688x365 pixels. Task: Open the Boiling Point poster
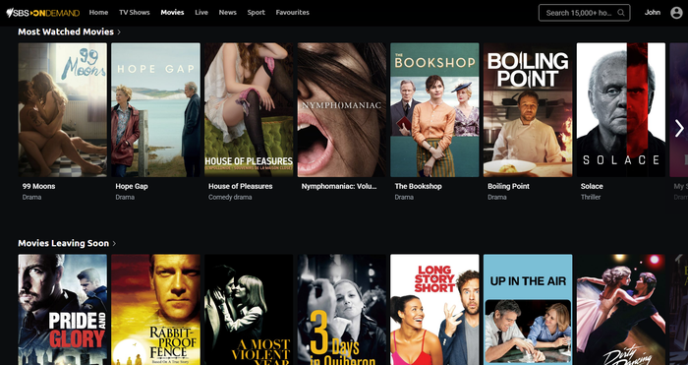tap(528, 110)
